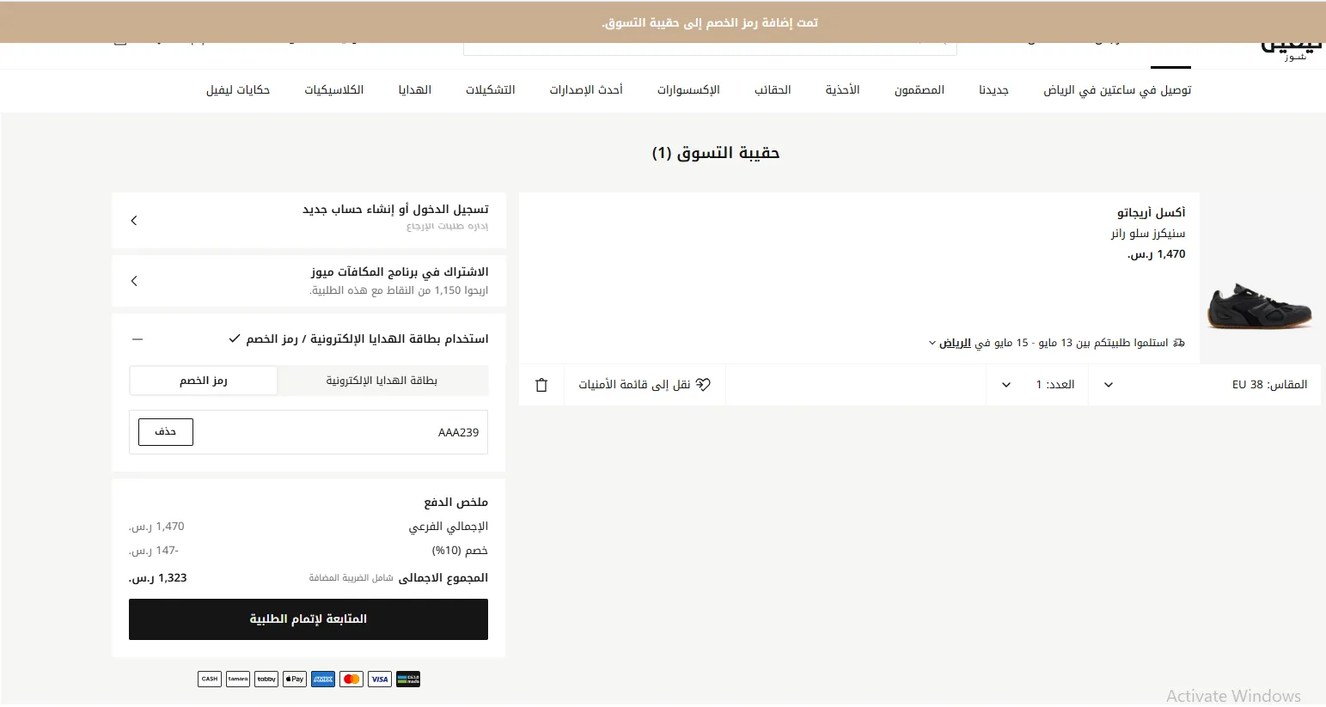Open the التشكيلات menu
This screenshot has height=707, width=1326.
(x=491, y=90)
